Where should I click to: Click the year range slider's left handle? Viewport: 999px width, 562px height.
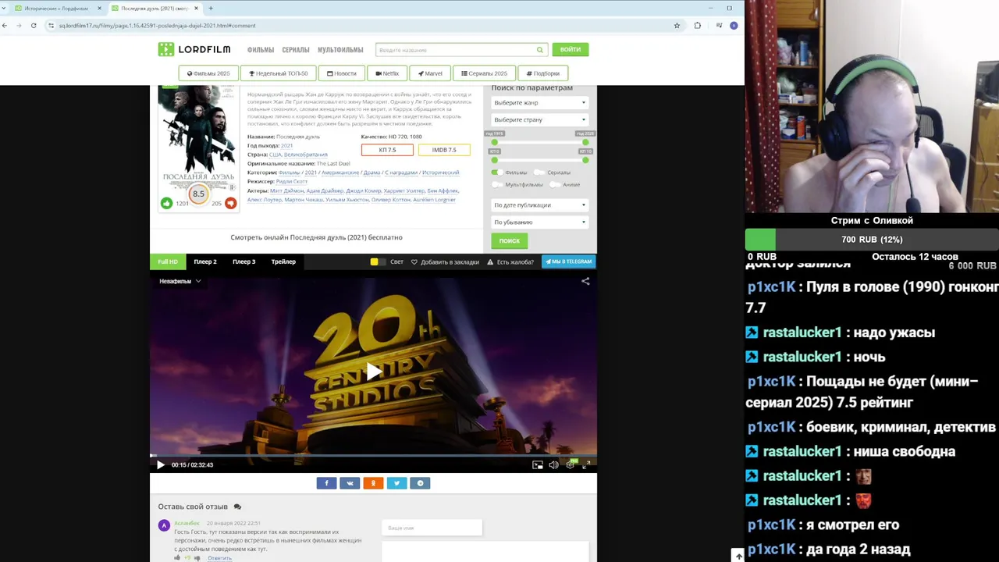pyautogui.click(x=494, y=141)
